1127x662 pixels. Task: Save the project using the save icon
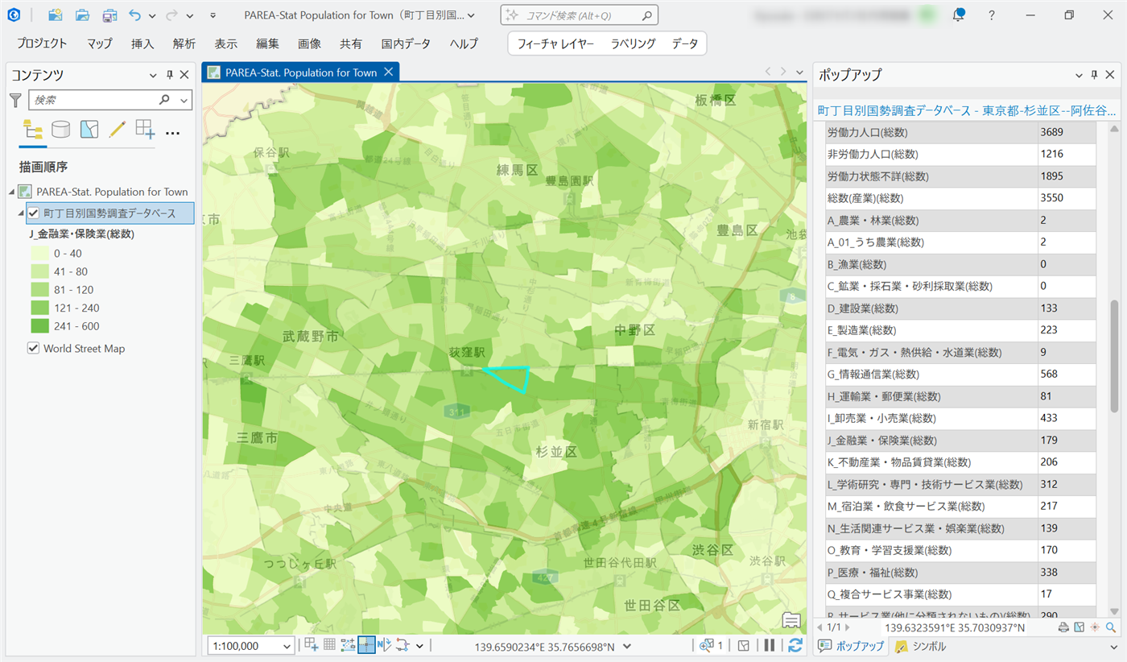pos(109,15)
